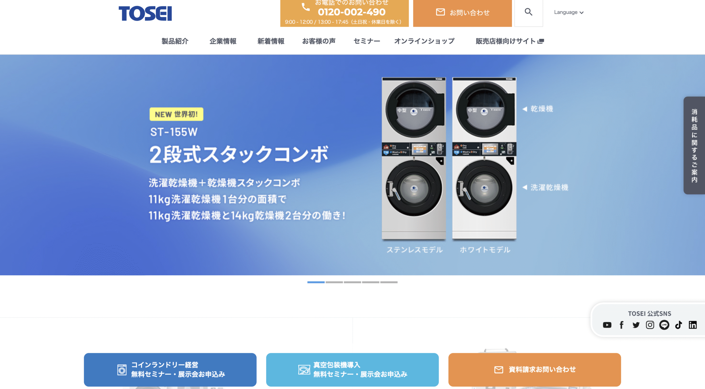Image resolution: width=705 pixels, height=389 pixels.
Task: Open TOSEI Instagram icon
Action: tap(650, 325)
